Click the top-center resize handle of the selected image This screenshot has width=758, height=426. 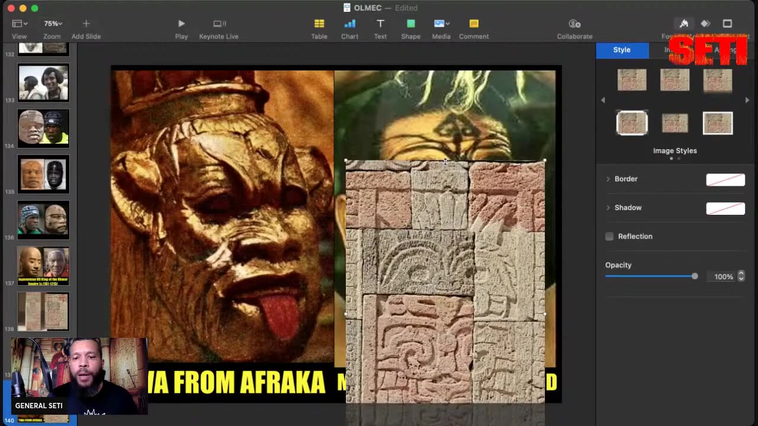click(445, 160)
